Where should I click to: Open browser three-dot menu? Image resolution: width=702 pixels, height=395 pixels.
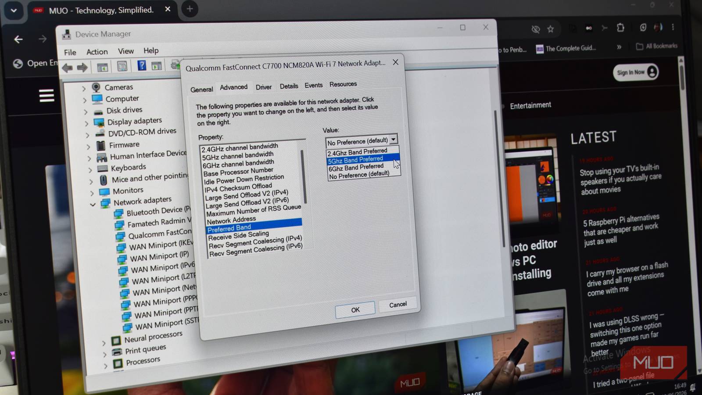pyautogui.click(x=673, y=27)
